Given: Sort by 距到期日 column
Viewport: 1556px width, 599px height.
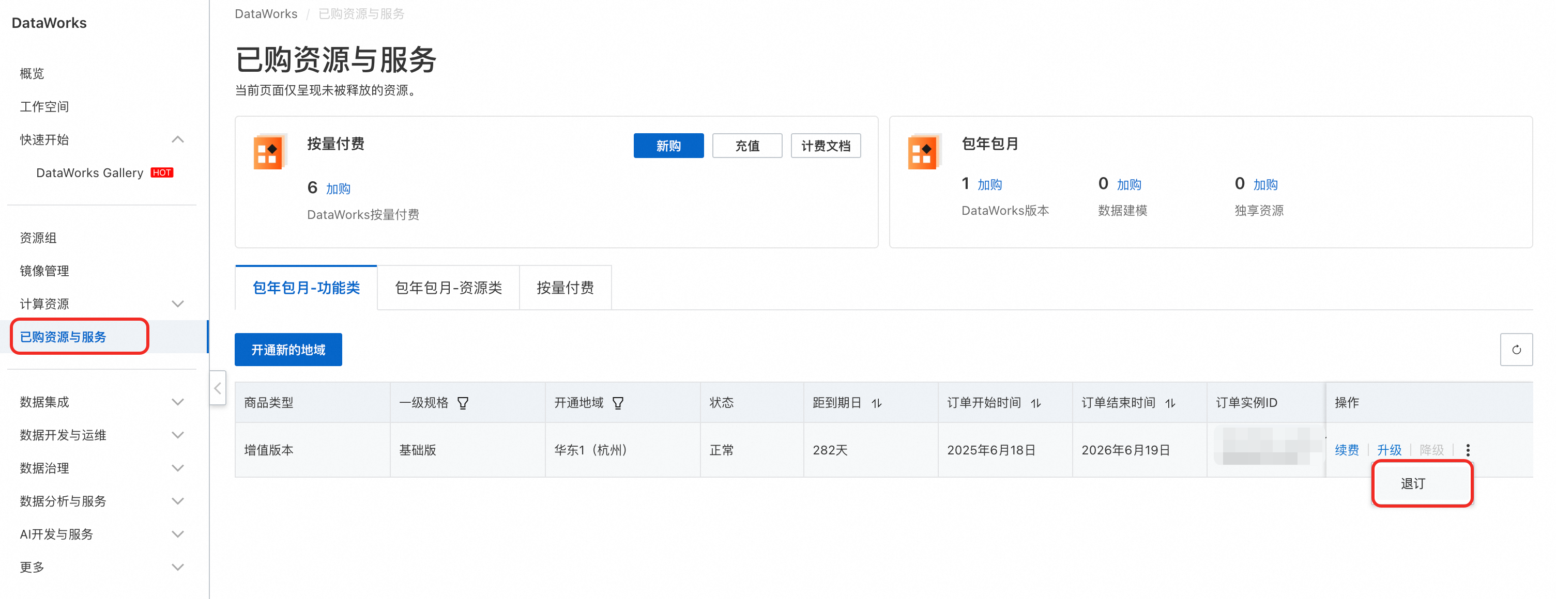Looking at the screenshot, I should (877, 403).
